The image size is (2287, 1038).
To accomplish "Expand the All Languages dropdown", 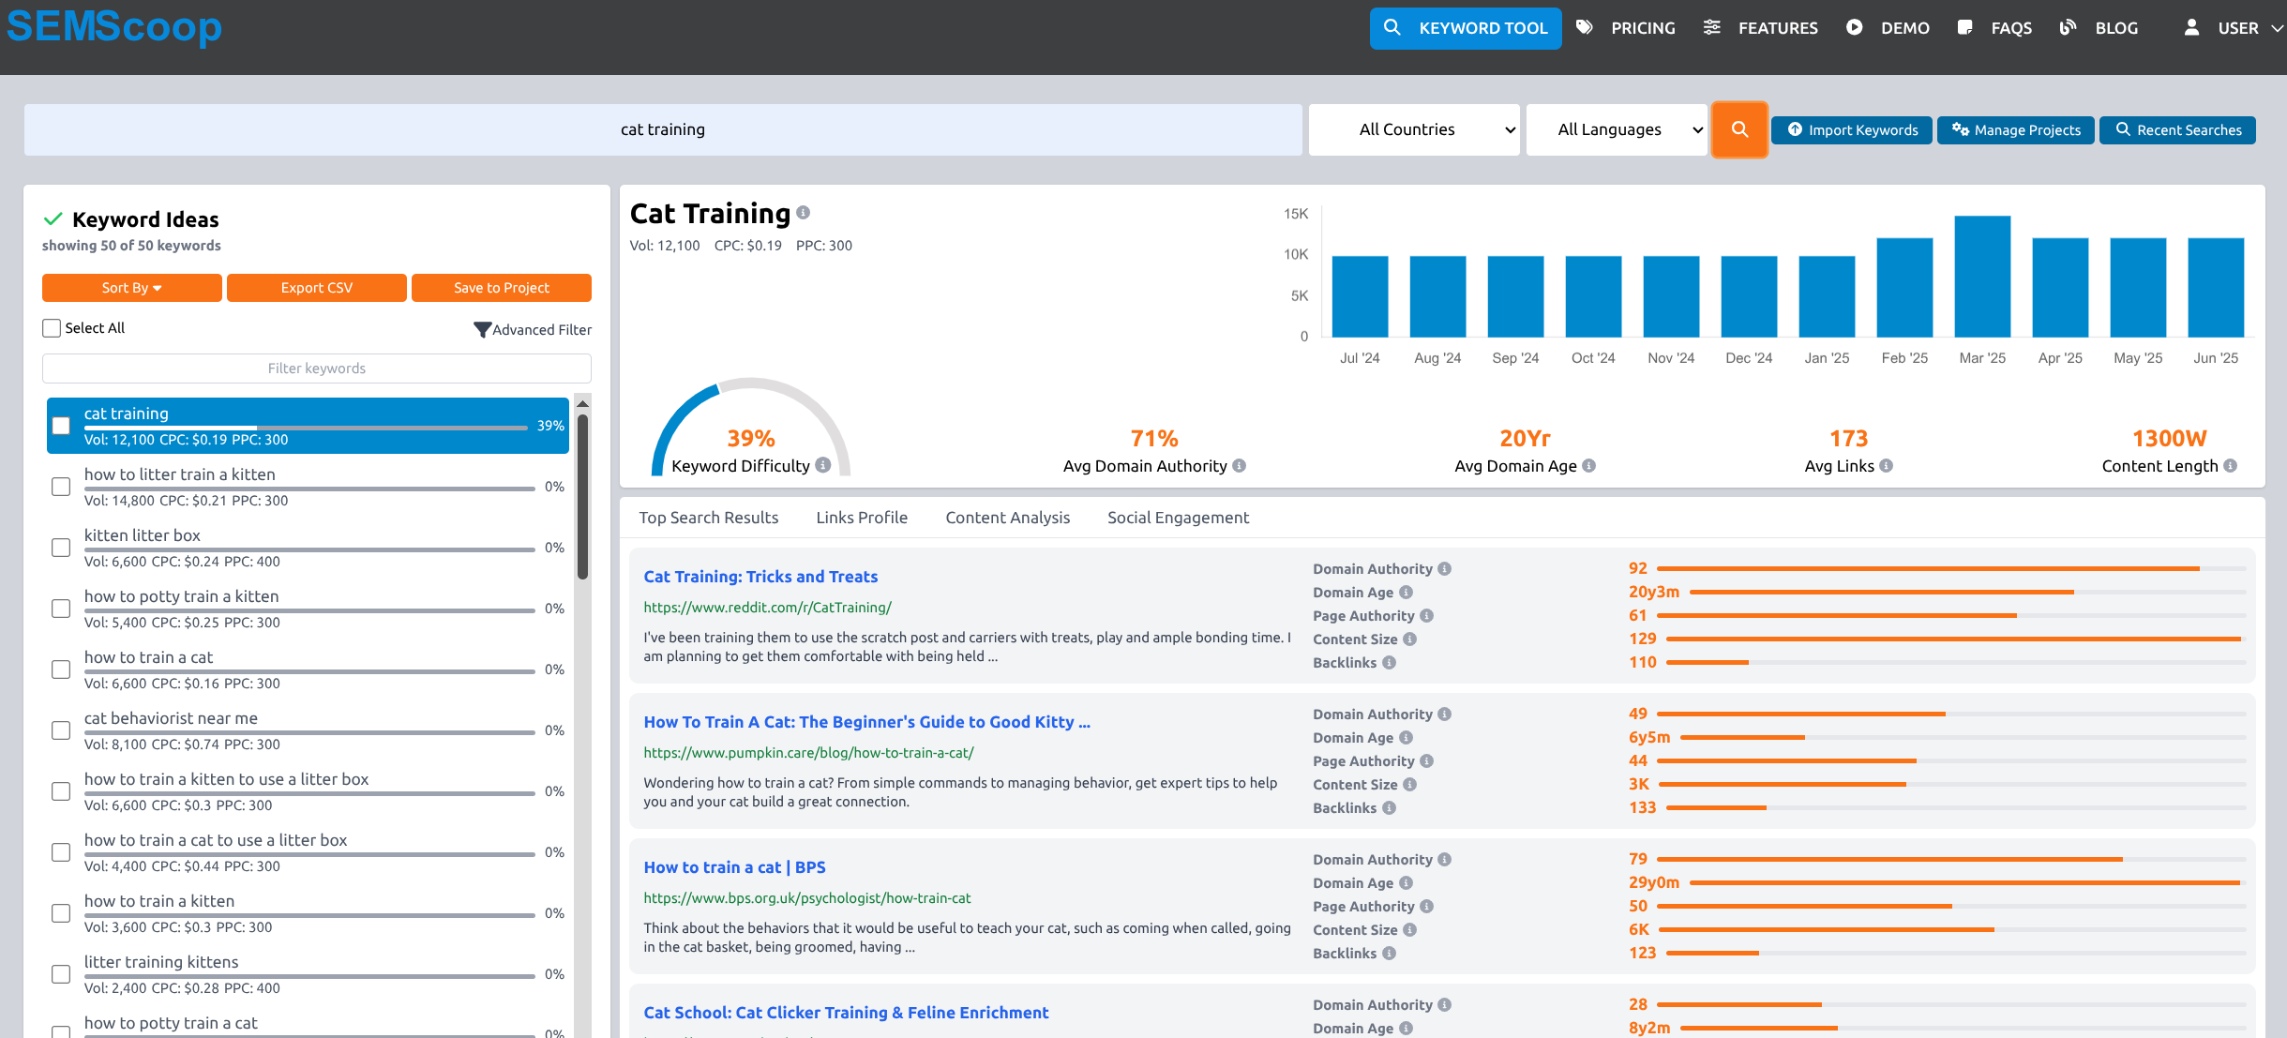I will tap(1617, 129).
